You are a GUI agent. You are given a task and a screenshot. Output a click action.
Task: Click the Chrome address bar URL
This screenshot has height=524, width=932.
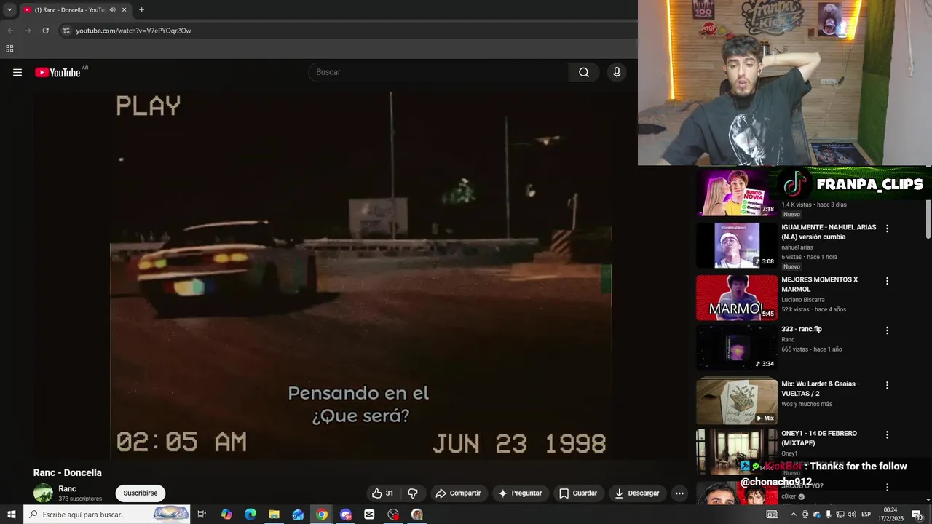pos(133,31)
